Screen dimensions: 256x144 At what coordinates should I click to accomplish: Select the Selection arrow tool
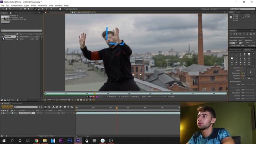coord(3,9)
